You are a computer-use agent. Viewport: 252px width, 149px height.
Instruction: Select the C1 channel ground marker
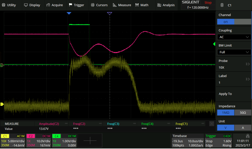pyautogui.click(x=2, y=104)
